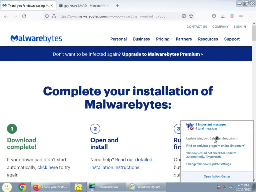This screenshot has height=192, width=256.
Task: Click the COMPANY link
Action: point(220,26)
